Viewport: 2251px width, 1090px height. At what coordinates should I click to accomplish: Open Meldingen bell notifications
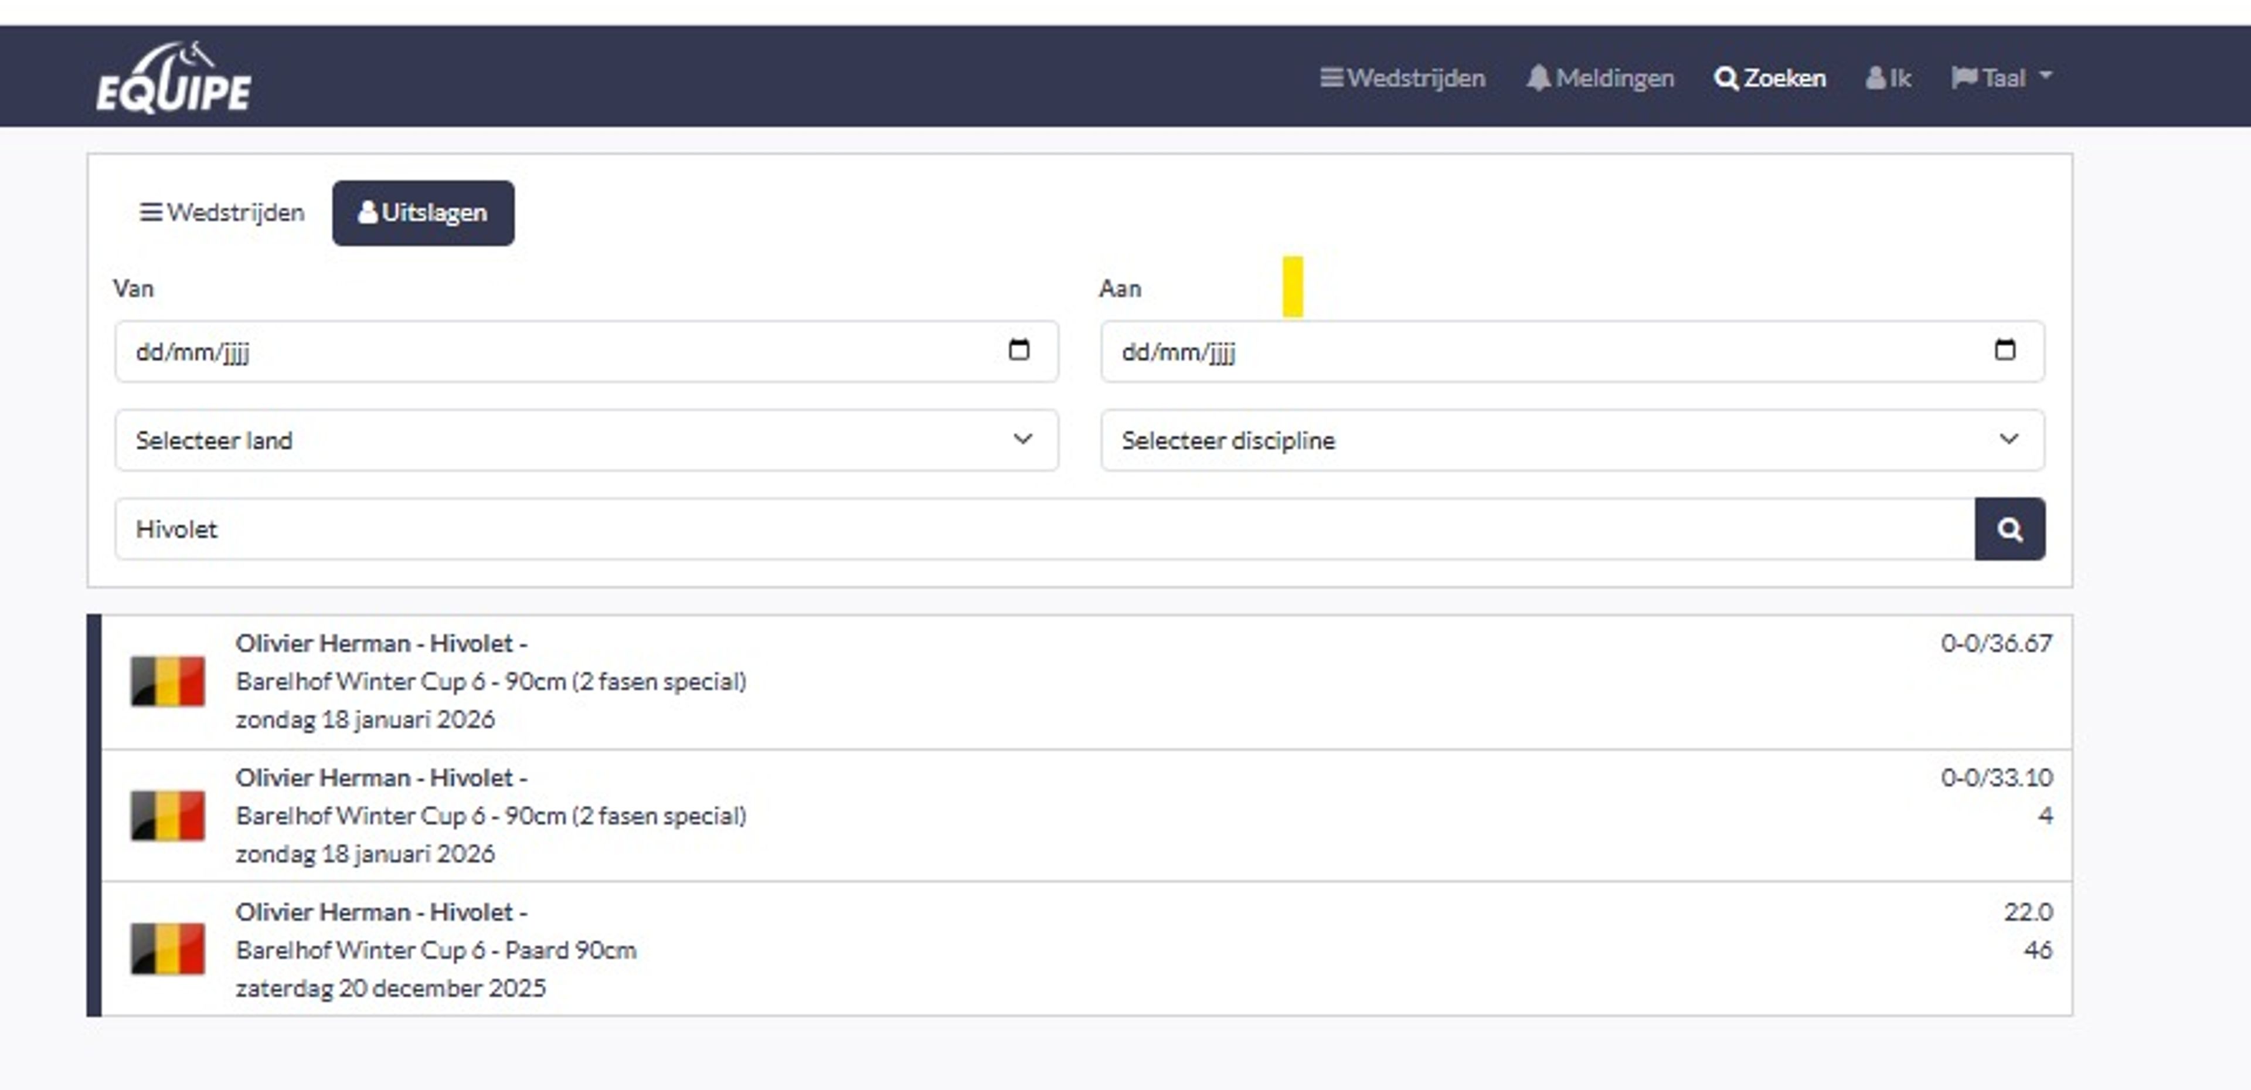[1600, 79]
